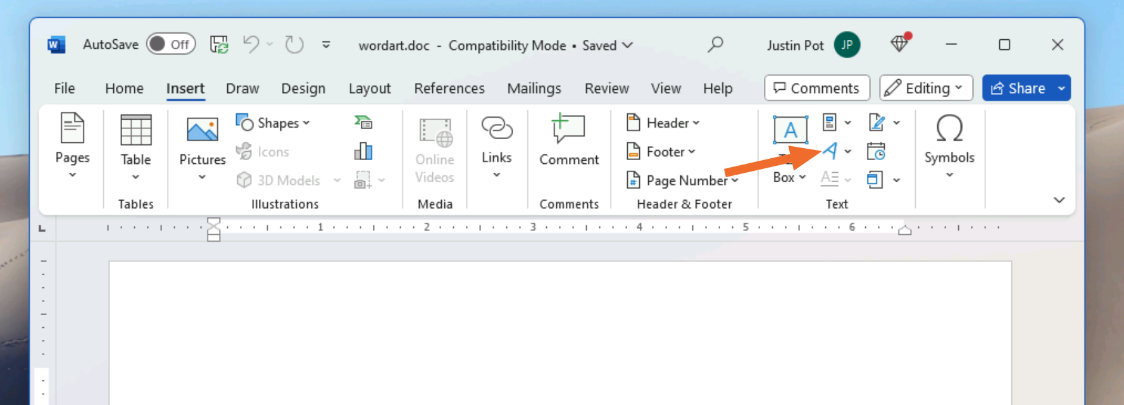Click the Quick Parts icon
This screenshot has height=405, width=1124.
click(x=830, y=122)
